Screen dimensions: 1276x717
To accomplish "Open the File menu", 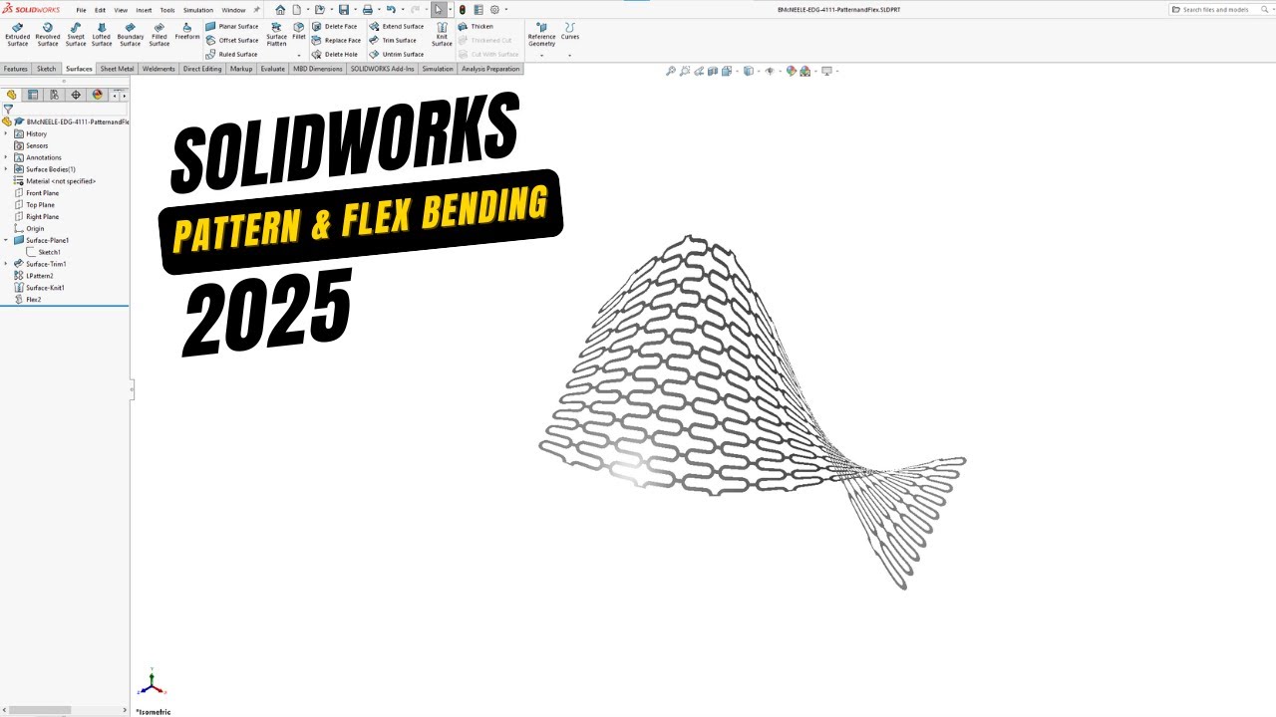I will [81, 10].
